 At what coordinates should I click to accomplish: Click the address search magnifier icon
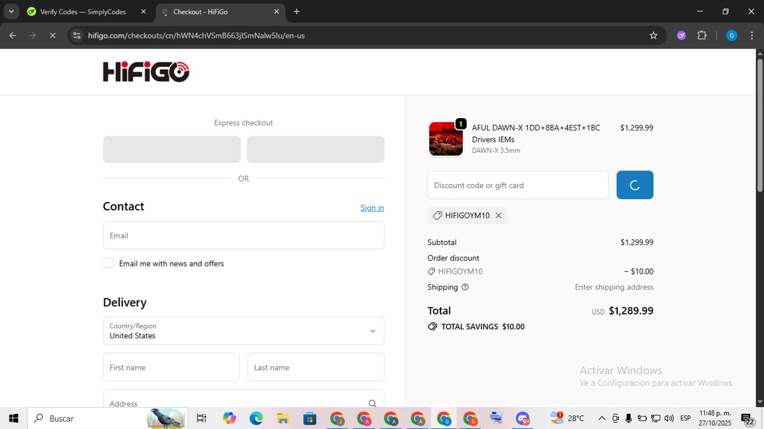point(372,403)
